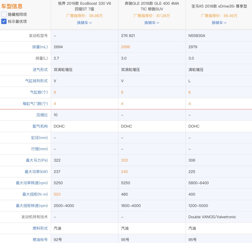This screenshot has height=243, width=252.
Task: Click the 压缩比 parameter link
Action: pyautogui.click(x=42, y=115)
